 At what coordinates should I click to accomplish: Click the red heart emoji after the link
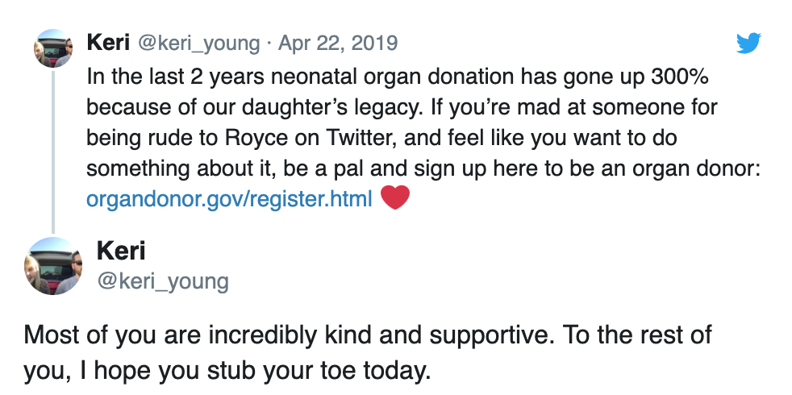(394, 197)
